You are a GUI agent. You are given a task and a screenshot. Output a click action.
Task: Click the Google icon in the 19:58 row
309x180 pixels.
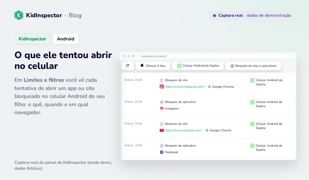pyautogui.click(x=207, y=130)
